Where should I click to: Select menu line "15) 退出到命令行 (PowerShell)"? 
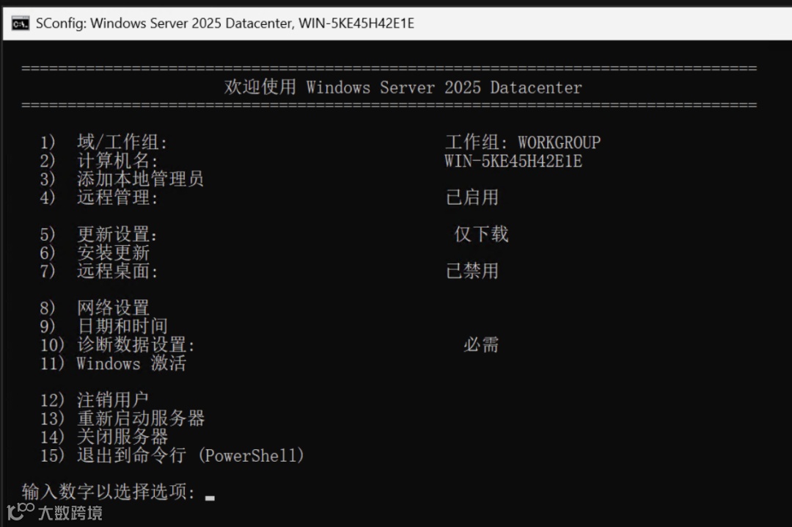(x=172, y=455)
